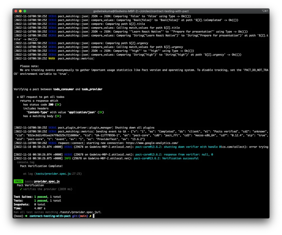Viewport: 282px width, 235px height.
Task: Click the 'Please note:' heading text
Action: tap(29, 66)
